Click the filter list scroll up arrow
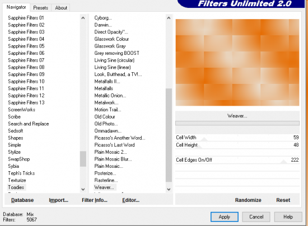308x226 pixels. tap(169, 18)
